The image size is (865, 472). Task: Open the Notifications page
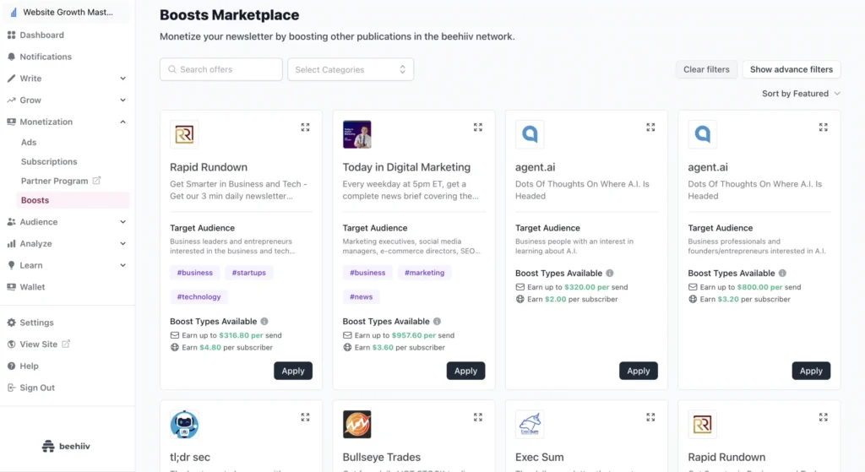(x=46, y=57)
